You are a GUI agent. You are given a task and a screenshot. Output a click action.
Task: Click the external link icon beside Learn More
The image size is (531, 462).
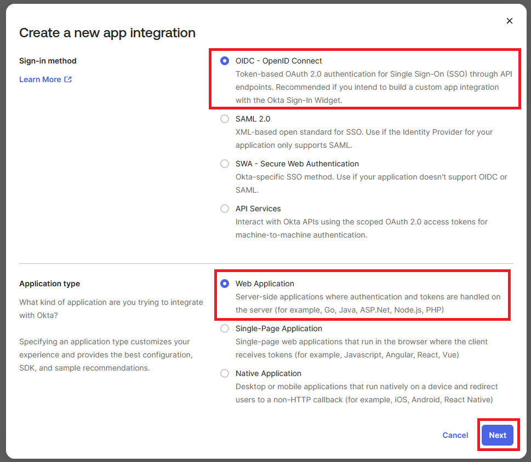click(68, 79)
